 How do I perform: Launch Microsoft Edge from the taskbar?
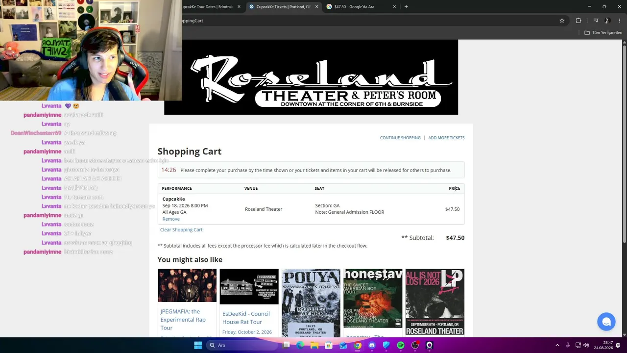pos(300,345)
